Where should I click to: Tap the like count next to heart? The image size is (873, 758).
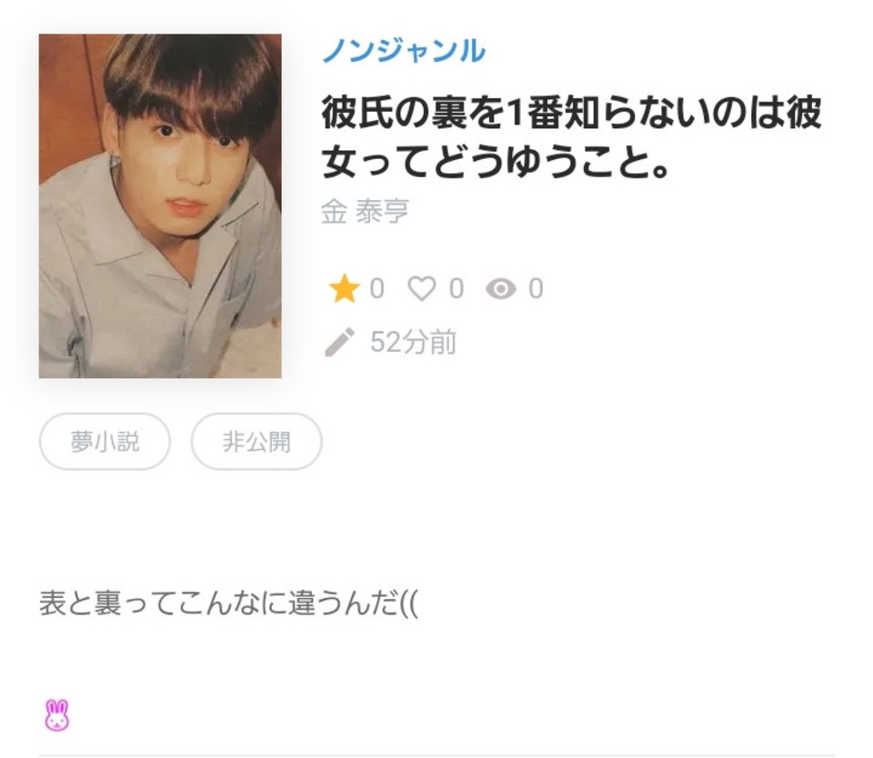tap(457, 289)
